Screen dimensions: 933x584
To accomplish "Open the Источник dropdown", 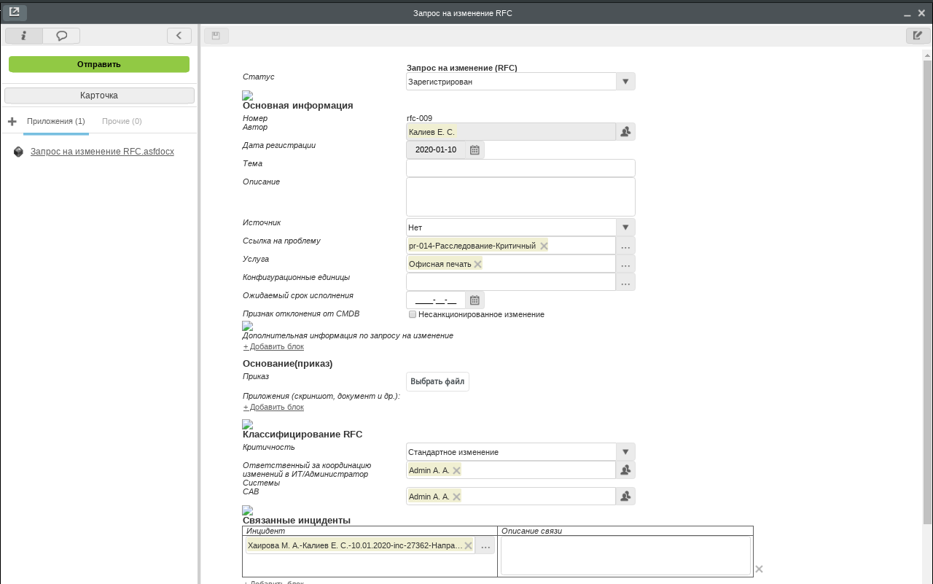I will coord(625,227).
